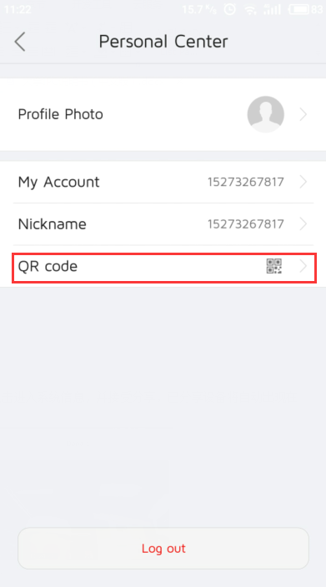Tap the Nickname chevron arrow
Viewport: 326px width, 587px height.
tap(303, 223)
